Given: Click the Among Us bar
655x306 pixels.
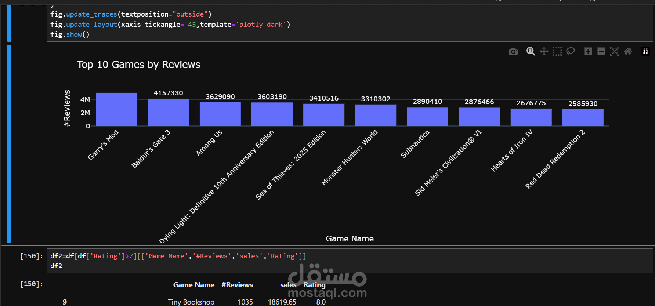Looking at the screenshot, I should click(x=220, y=114).
